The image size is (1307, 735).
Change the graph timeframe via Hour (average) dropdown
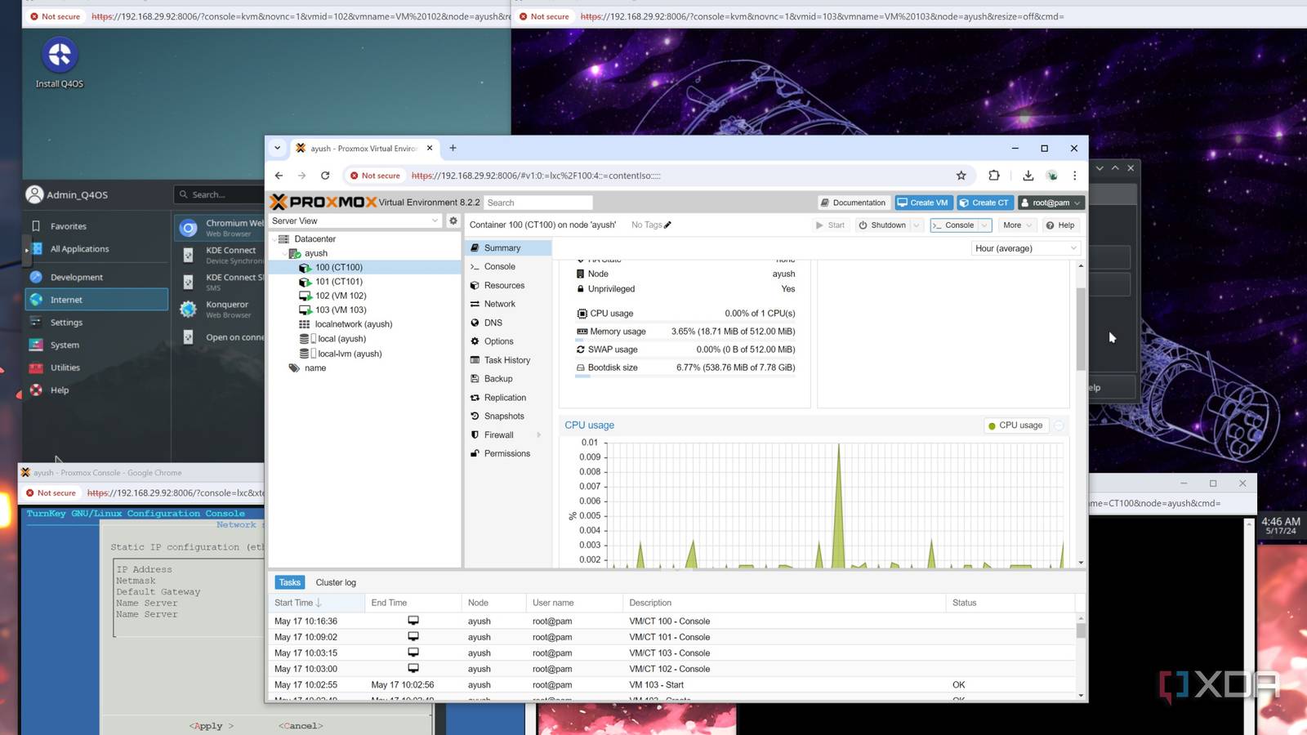click(x=1025, y=247)
